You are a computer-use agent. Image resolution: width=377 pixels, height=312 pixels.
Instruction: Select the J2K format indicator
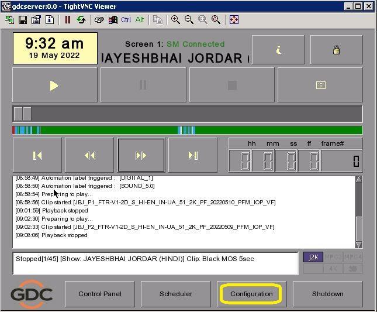tap(313, 257)
